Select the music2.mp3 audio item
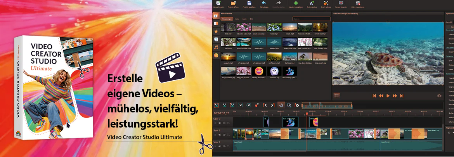 pos(274,42)
